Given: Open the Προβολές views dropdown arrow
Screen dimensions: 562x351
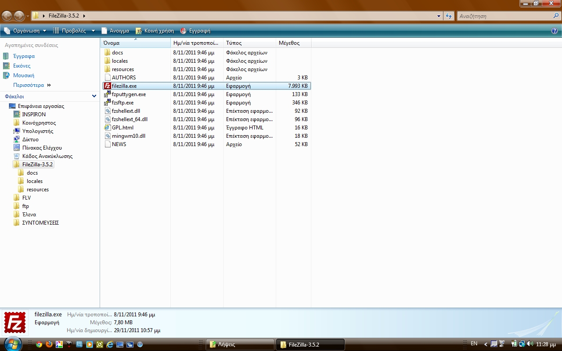Looking at the screenshot, I should [93, 31].
